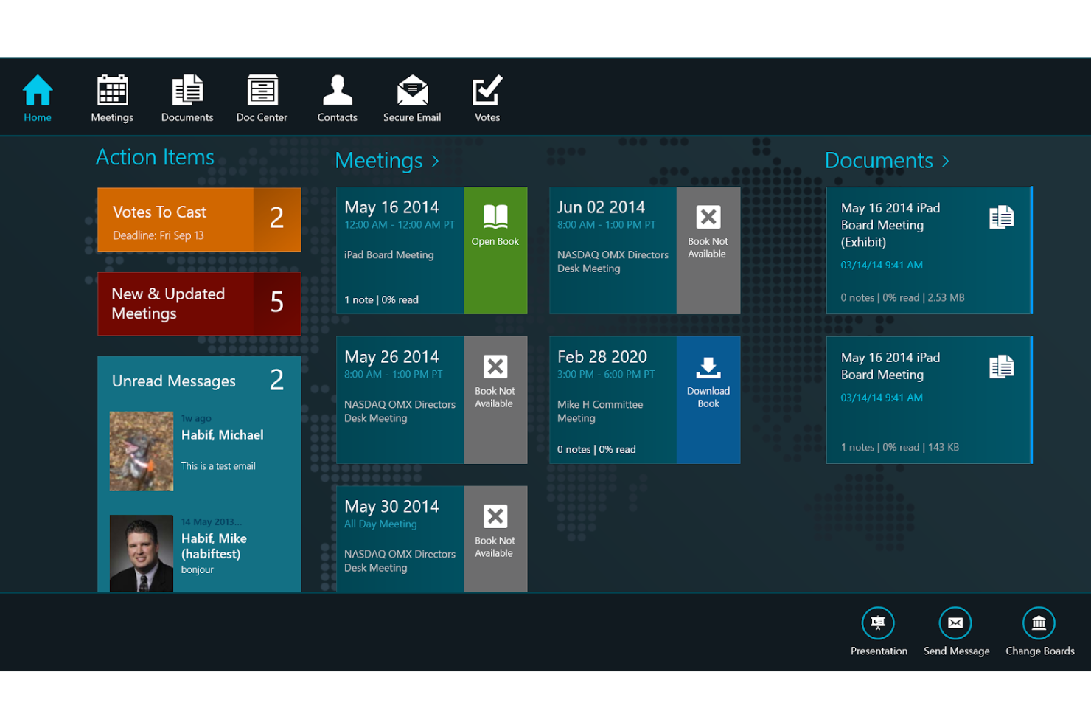This screenshot has height=728, width=1091.
Task: Open Secure Email via envelope icon
Action: pyautogui.click(x=412, y=90)
